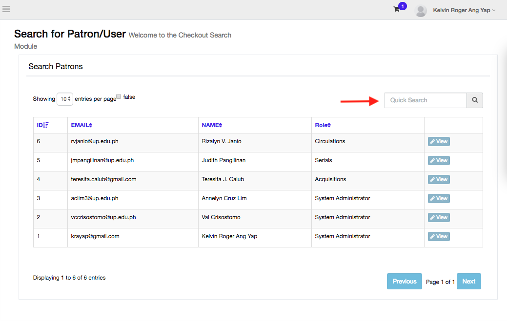
Task: Click the user avatar picture
Action: pyautogui.click(x=421, y=11)
